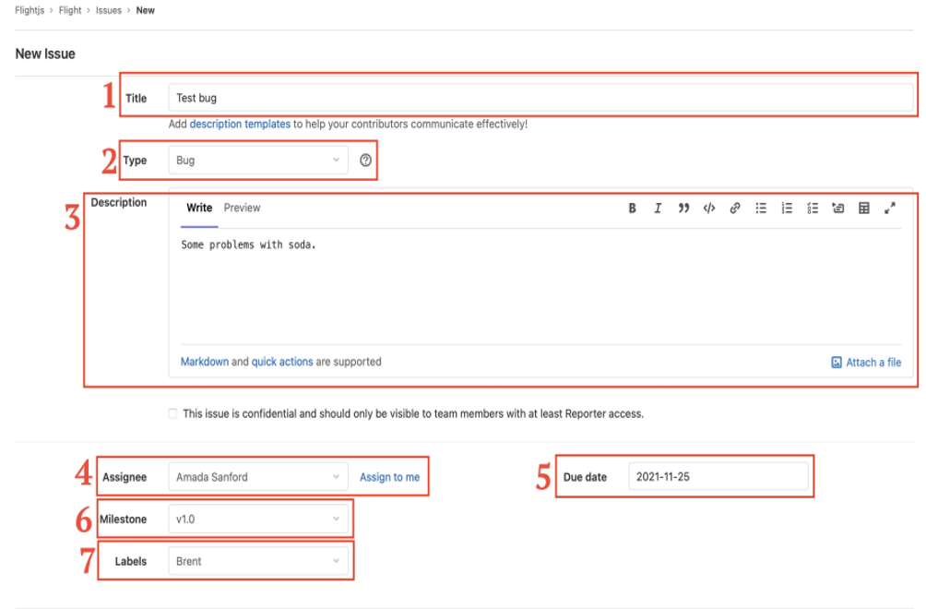Open the Markdown help link
Screen dimensions: 926x609
tap(205, 362)
